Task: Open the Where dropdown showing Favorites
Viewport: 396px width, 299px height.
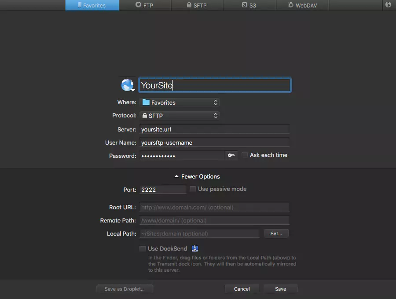Action: (180, 102)
